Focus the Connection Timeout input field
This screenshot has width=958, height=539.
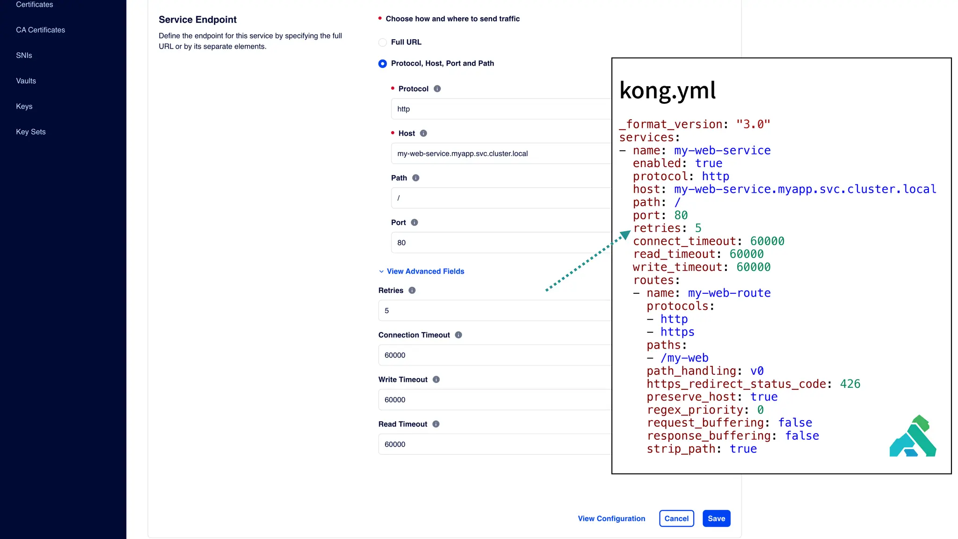click(x=495, y=355)
